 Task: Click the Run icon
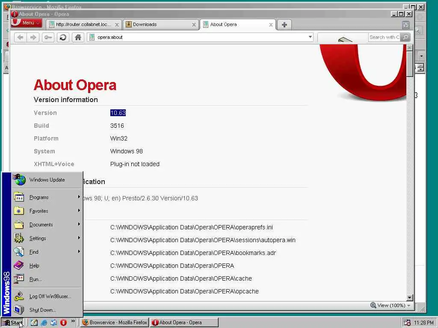[x=19, y=279]
